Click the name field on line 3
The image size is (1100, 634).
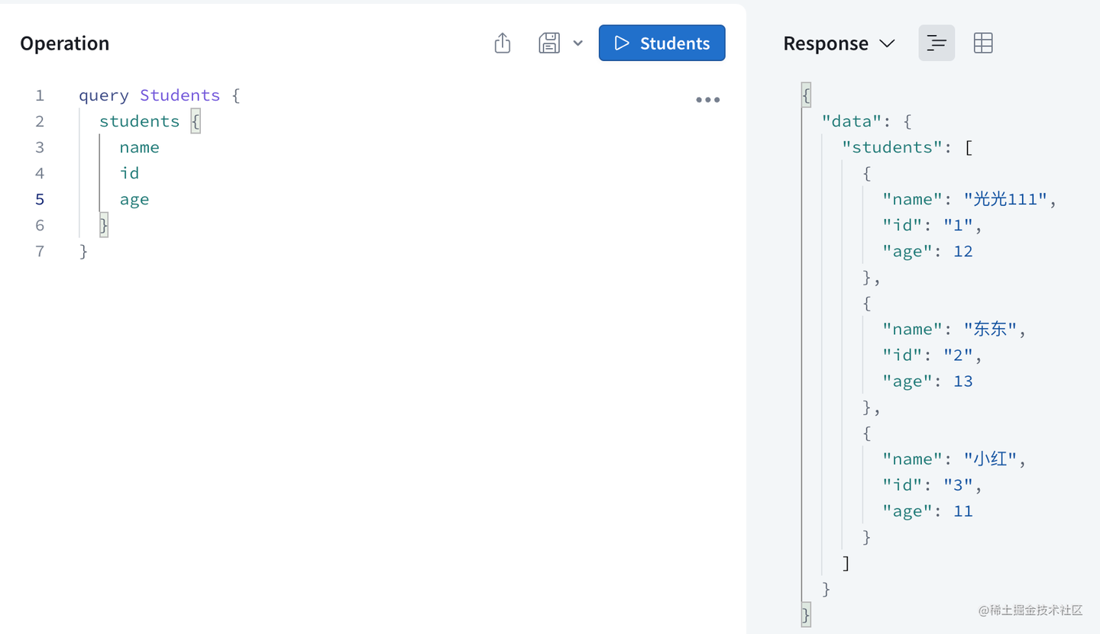coord(139,147)
